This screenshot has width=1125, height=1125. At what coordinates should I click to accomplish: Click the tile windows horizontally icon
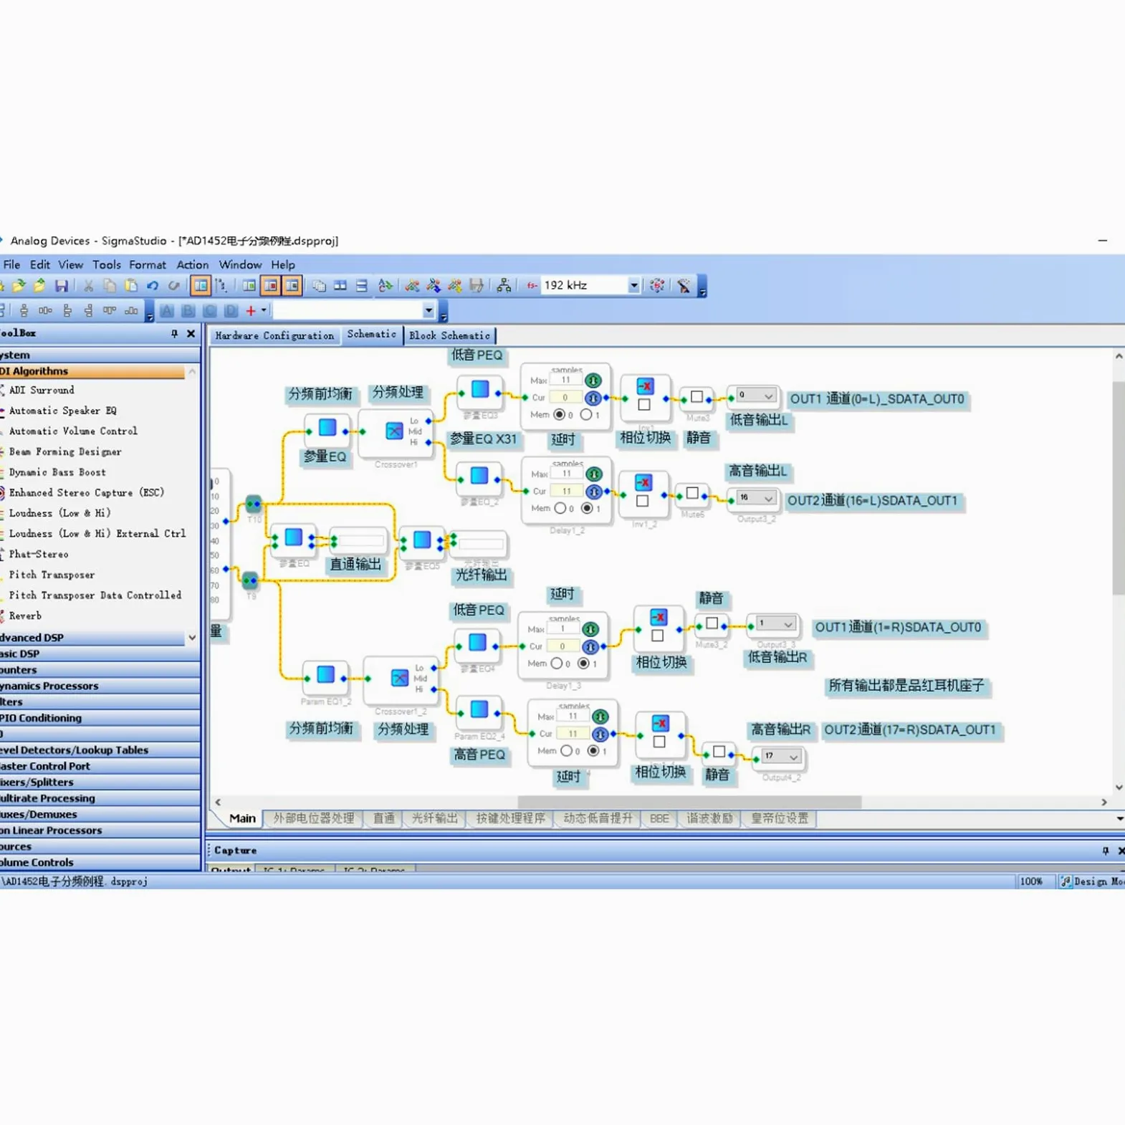[x=340, y=286]
